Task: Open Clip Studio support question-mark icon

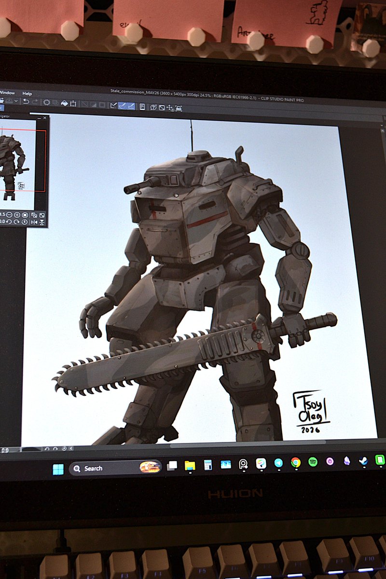Action: tap(153, 107)
